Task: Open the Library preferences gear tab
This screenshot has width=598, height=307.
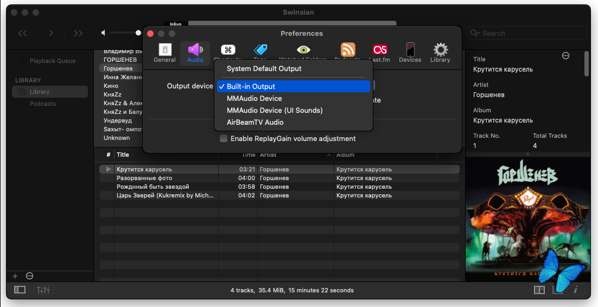Action: [x=440, y=53]
